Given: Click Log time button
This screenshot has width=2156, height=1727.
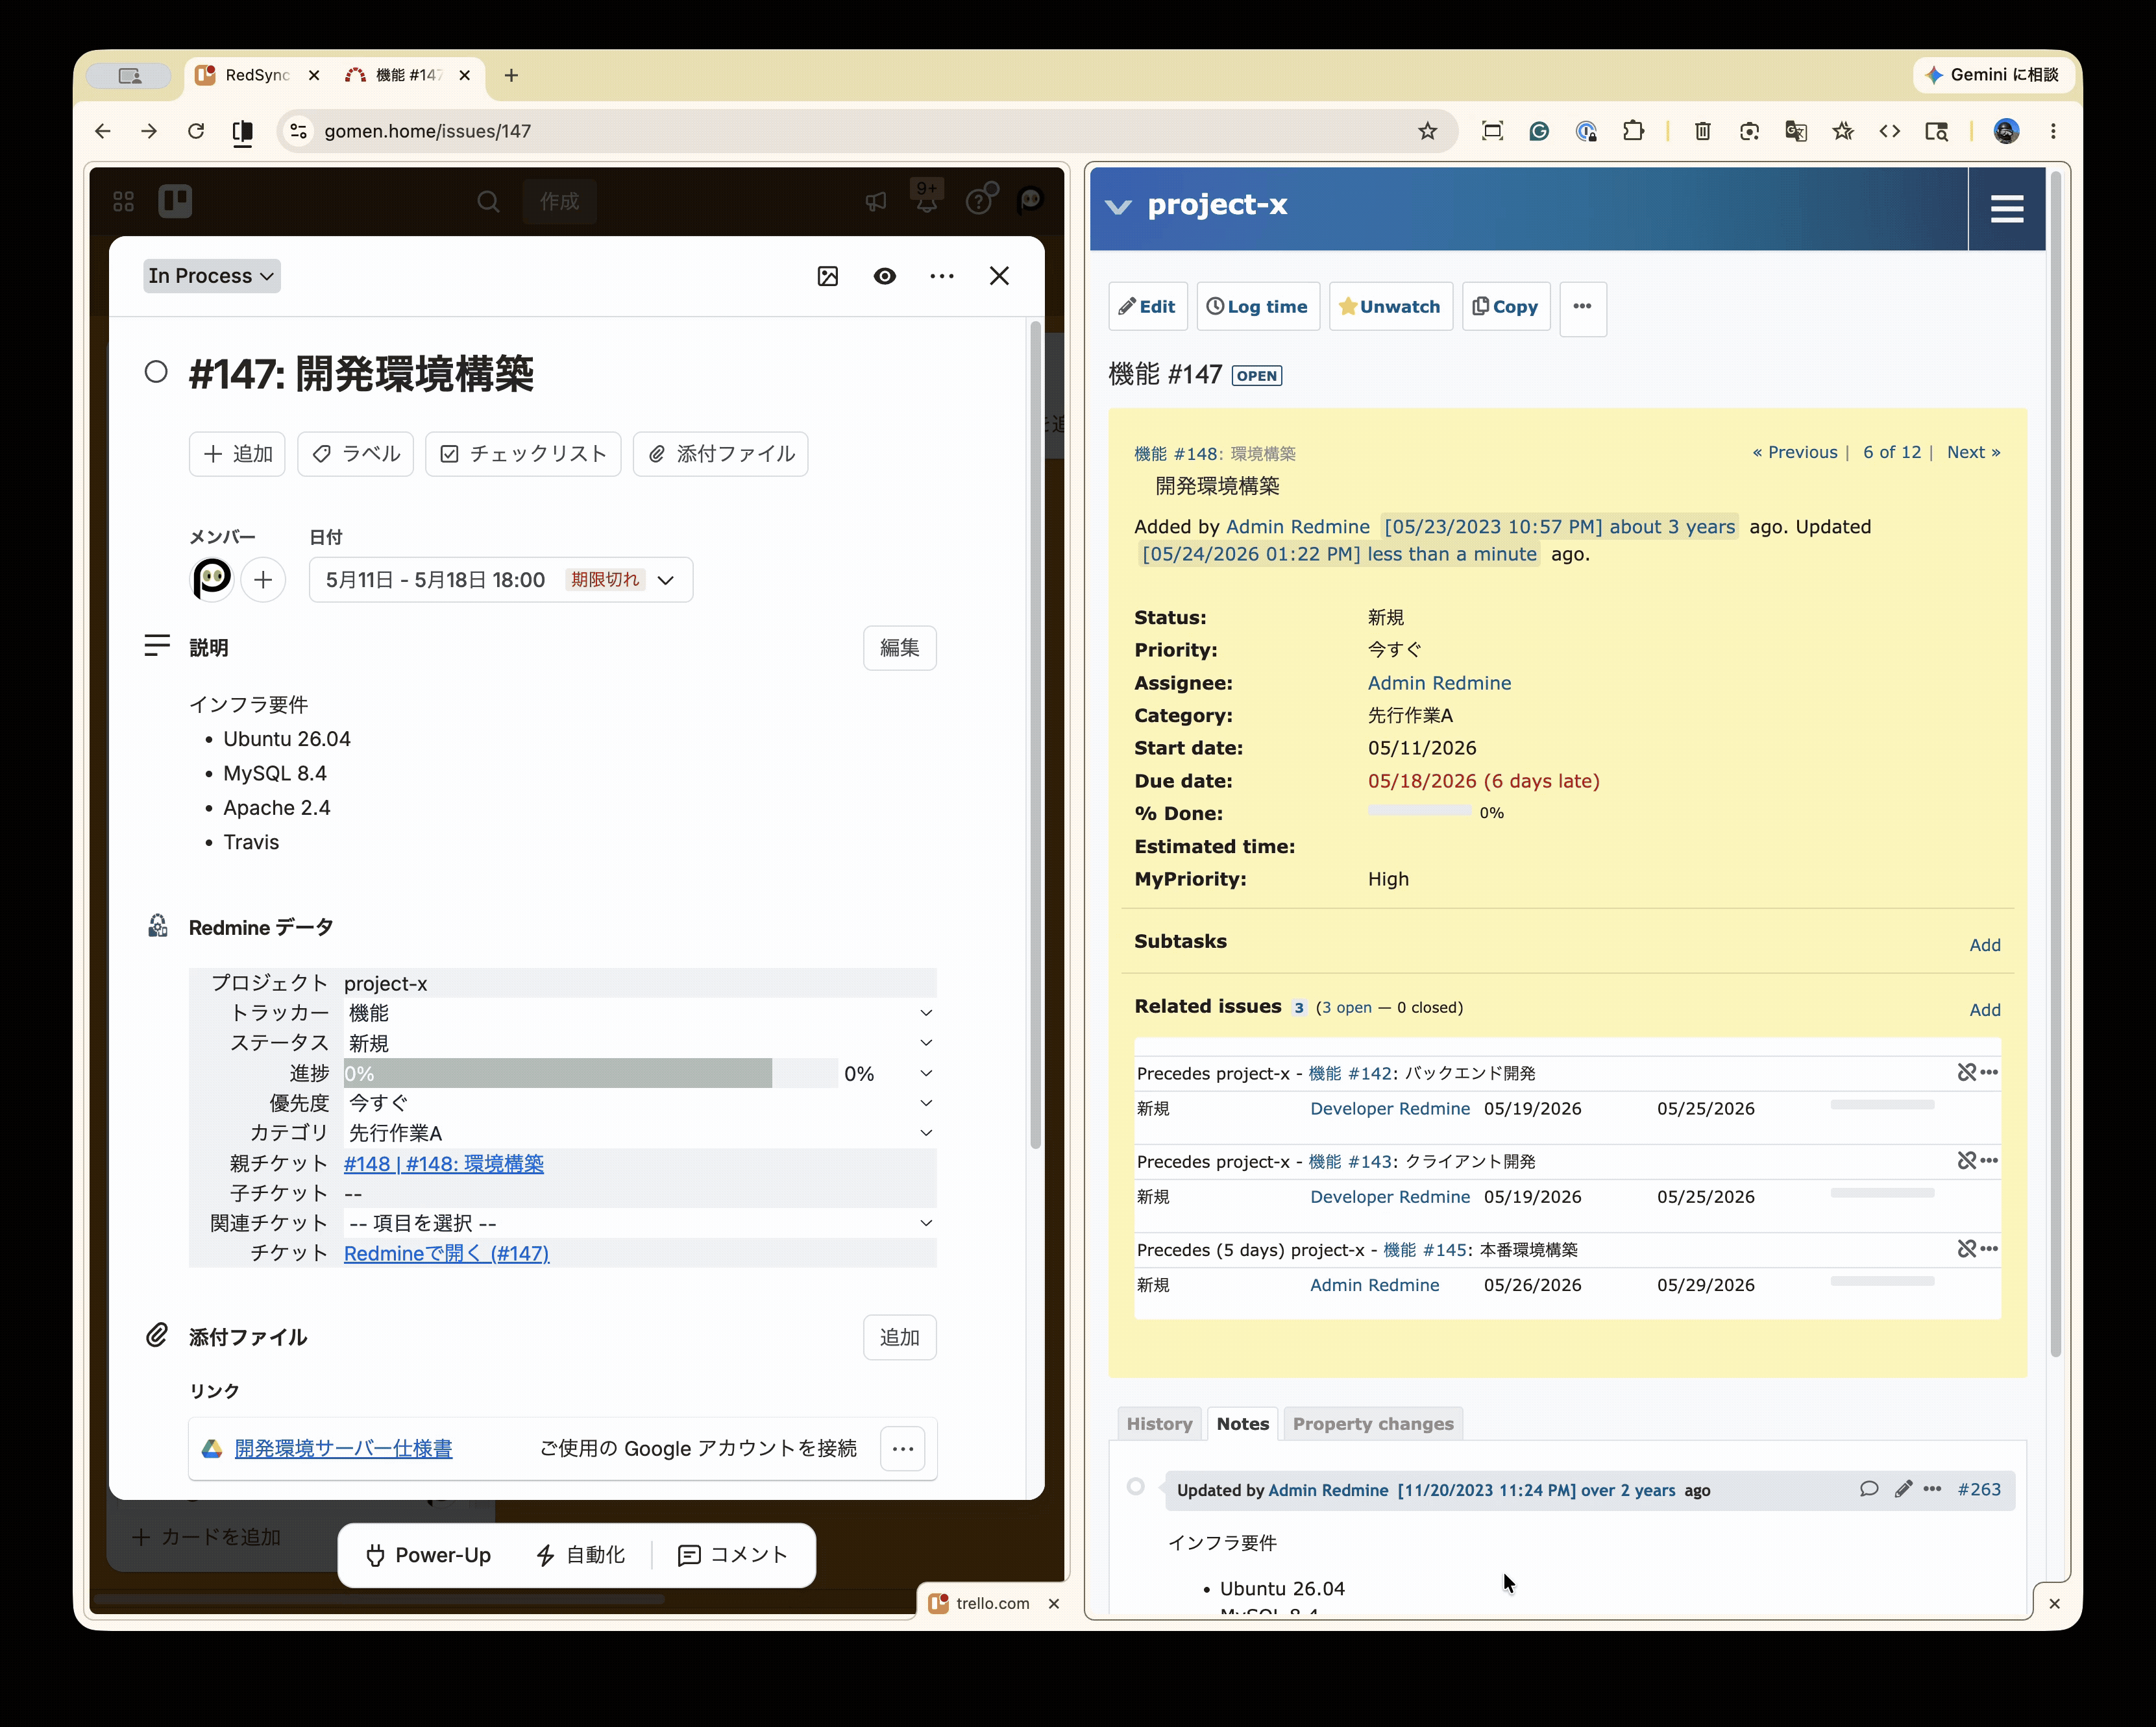Looking at the screenshot, I should click(x=1257, y=307).
